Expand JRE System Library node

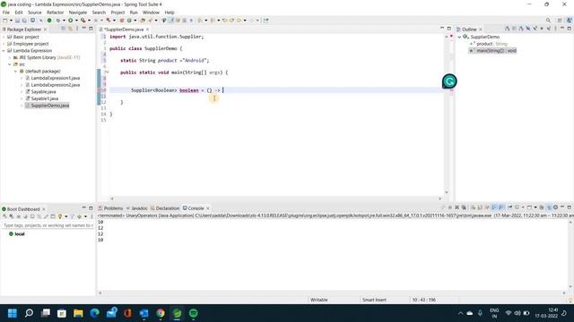[x=10, y=57]
